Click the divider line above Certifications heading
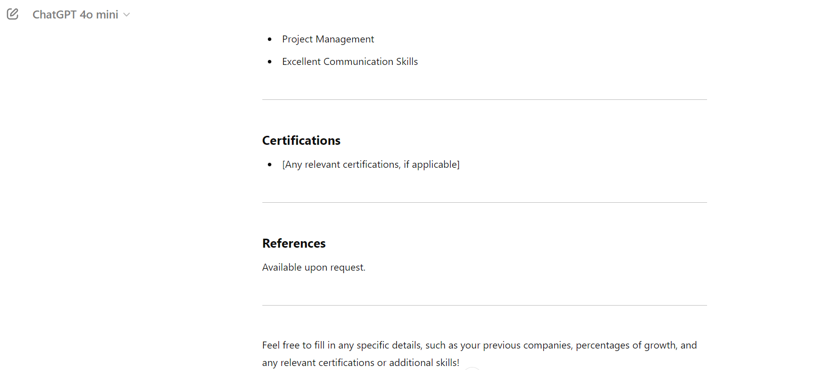This screenshot has width=823, height=370. click(x=484, y=98)
